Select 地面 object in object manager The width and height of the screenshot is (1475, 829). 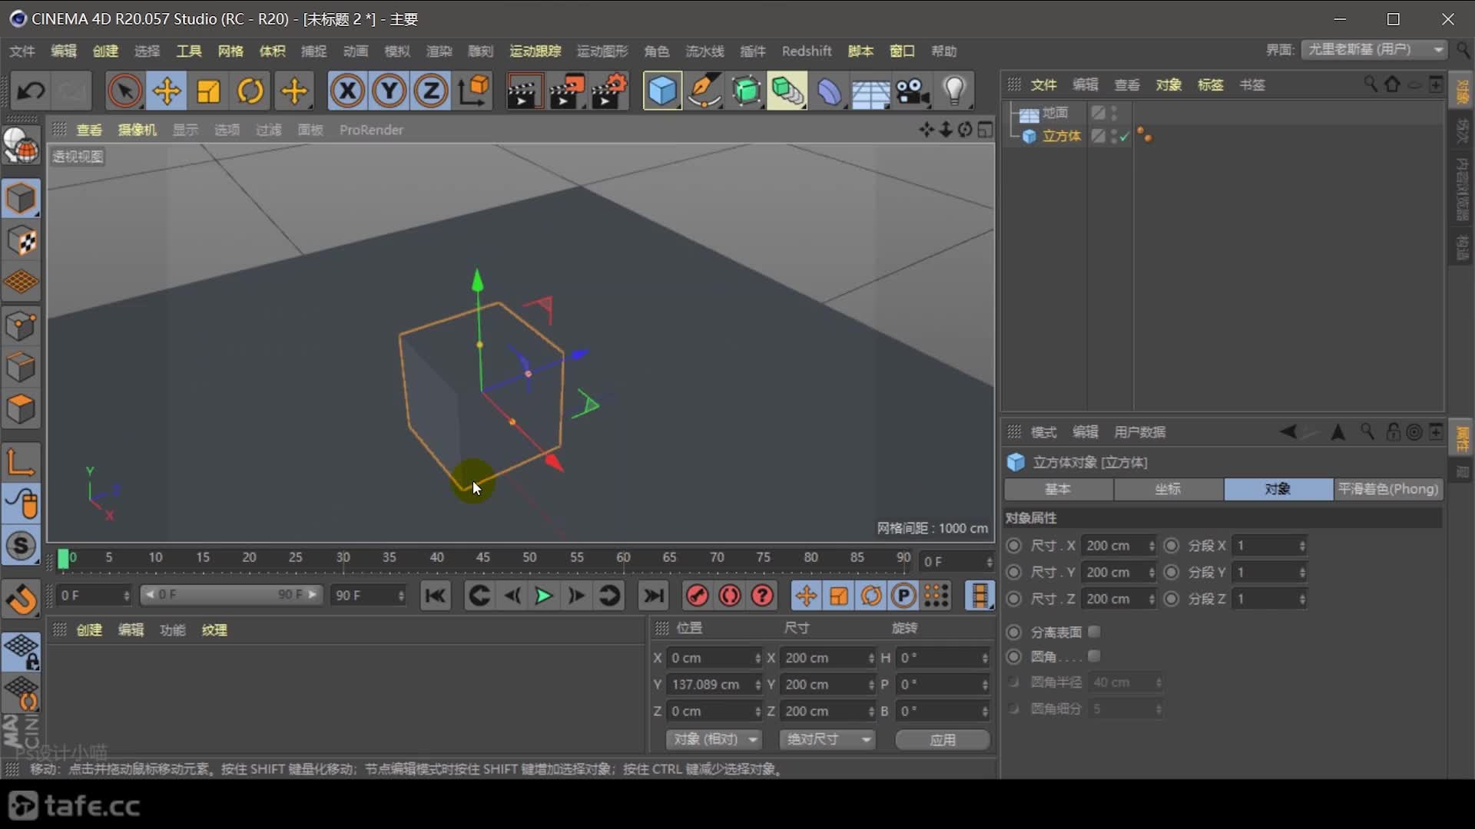1055,113
